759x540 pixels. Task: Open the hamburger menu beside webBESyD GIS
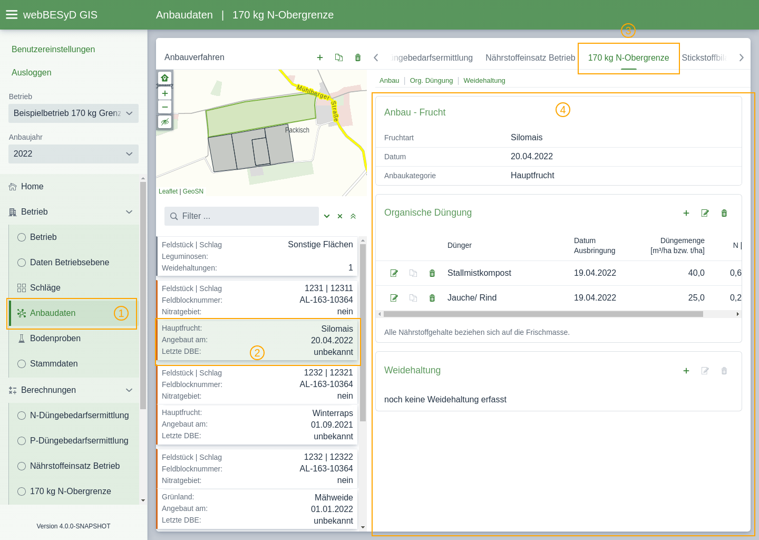(x=12, y=15)
